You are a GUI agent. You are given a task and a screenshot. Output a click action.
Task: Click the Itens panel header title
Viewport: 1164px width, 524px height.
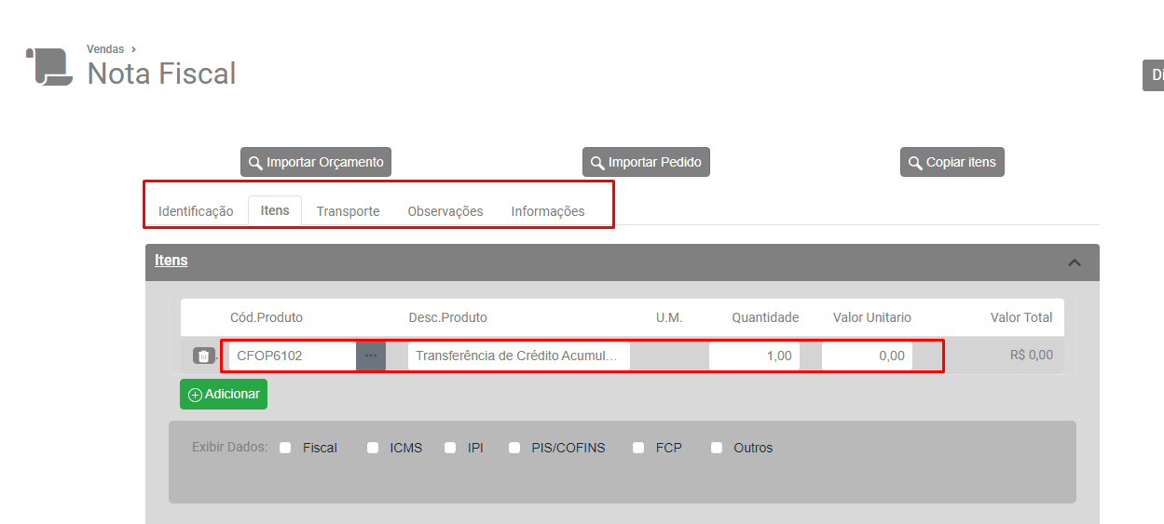171,261
